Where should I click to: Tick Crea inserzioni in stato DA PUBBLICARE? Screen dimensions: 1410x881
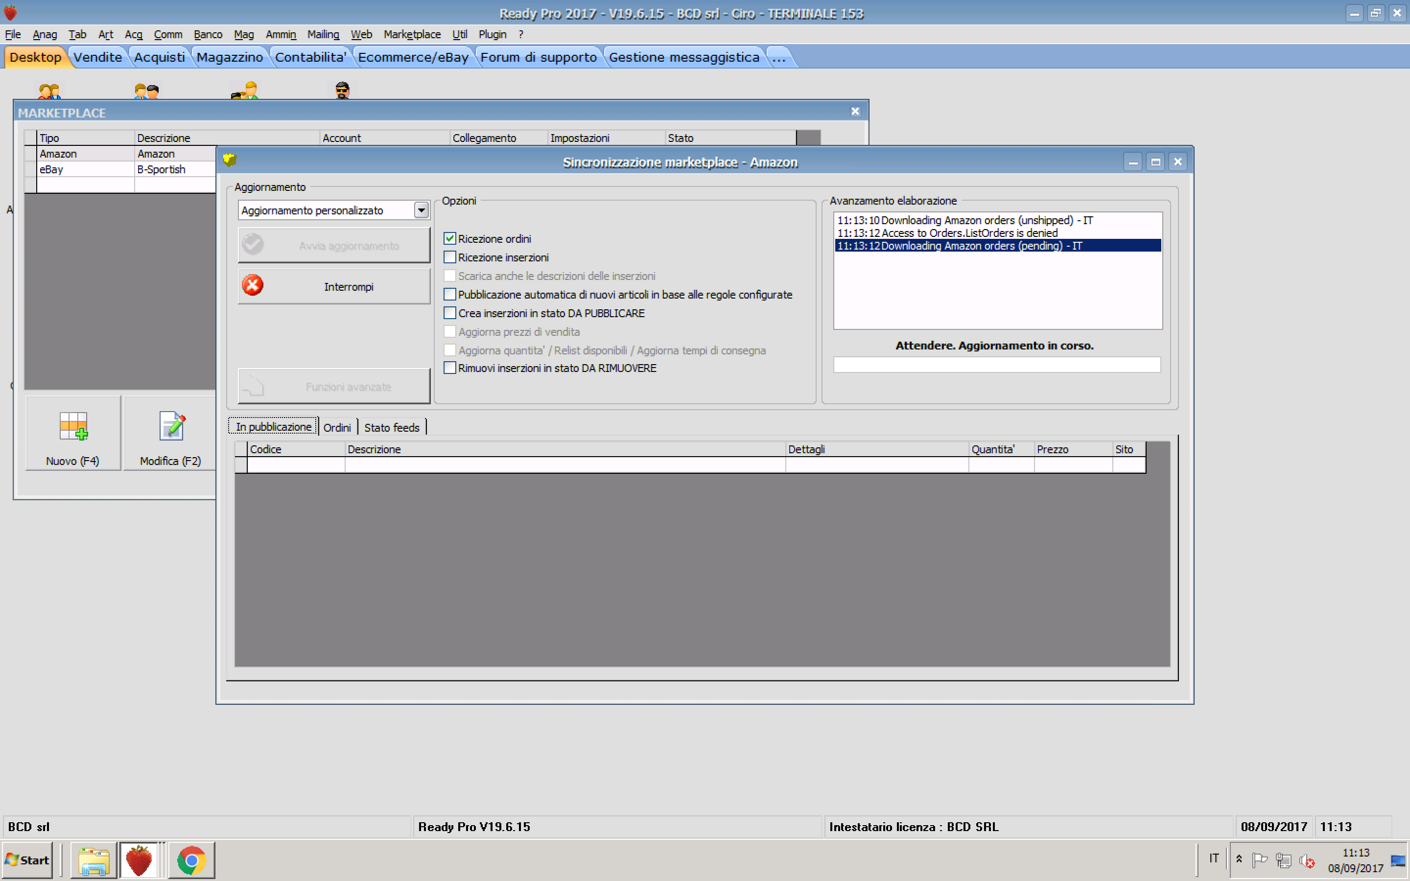pos(449,313)
